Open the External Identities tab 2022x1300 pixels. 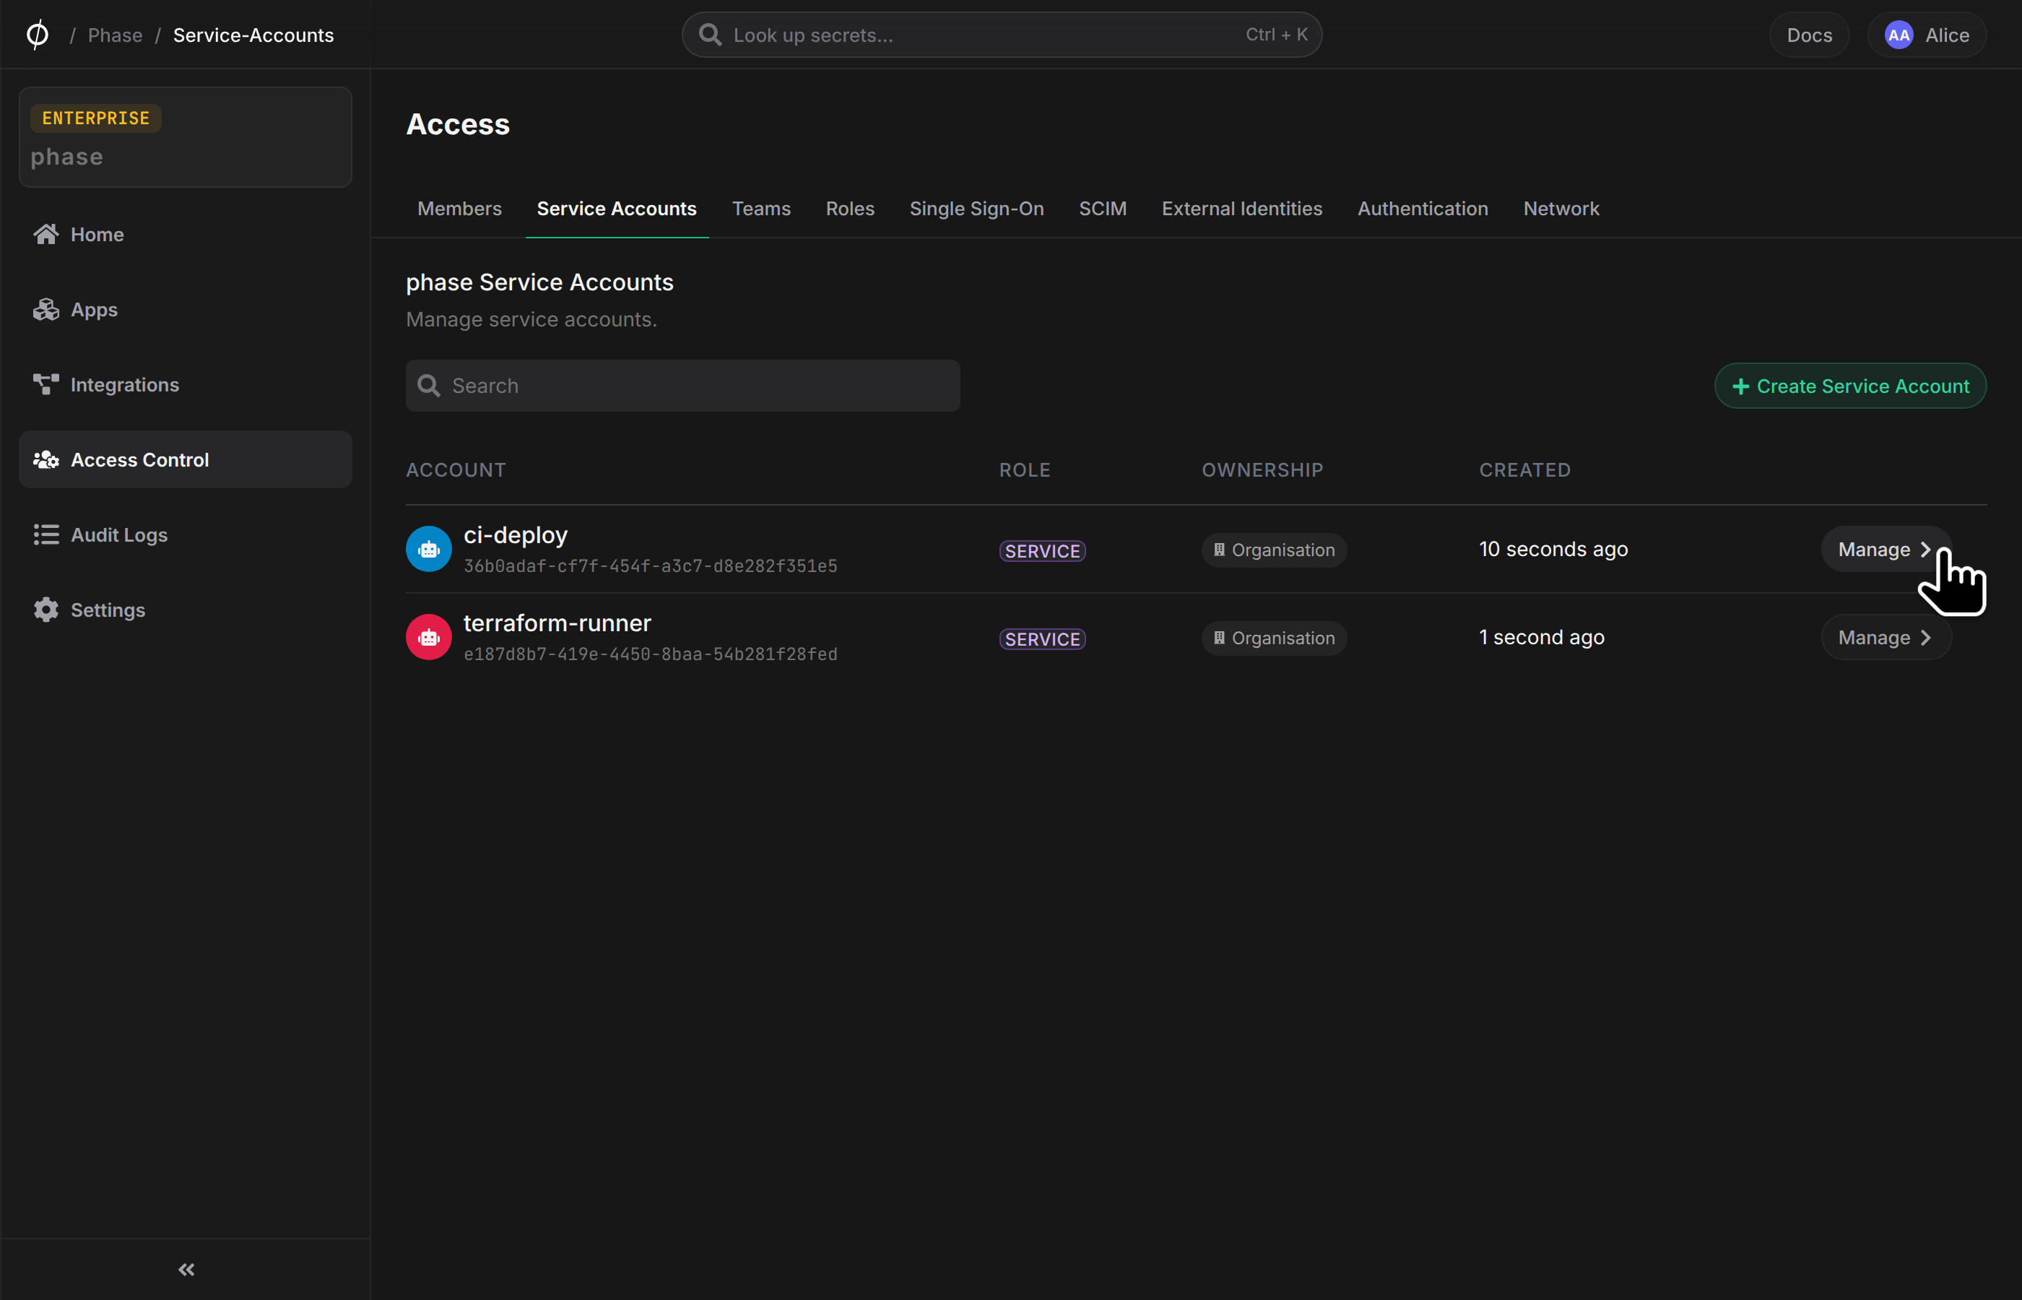pos(1241,209)
